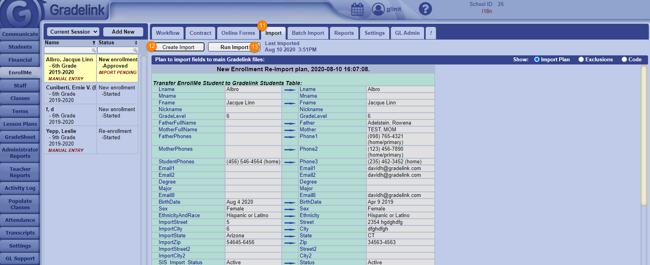The image size is (650, 265).
Task: Expand the Current Session dropdown
Action: click(72, 32)
